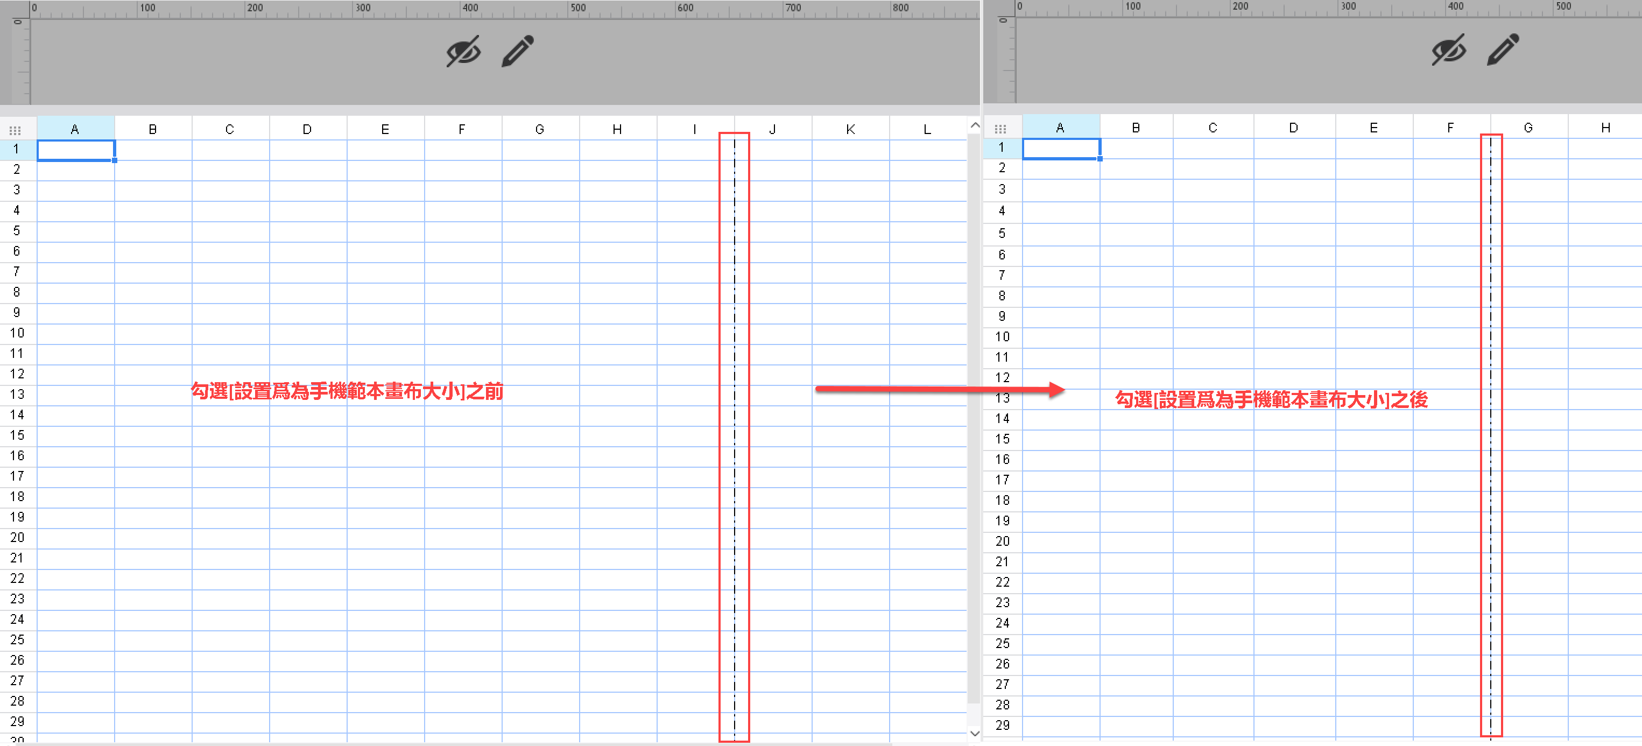Image resolution: width=1642 pixels, height=746 pixels.
Task: Click dashed page boundary line in left sheet
Action: [734, 440]
